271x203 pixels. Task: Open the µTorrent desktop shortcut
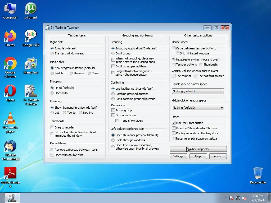click(31, 11)
